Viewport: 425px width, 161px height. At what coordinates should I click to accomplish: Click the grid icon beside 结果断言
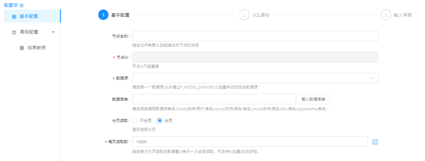tap(22, 48)
